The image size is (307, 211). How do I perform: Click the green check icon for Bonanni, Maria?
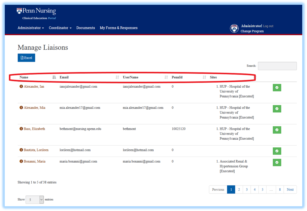277,162
